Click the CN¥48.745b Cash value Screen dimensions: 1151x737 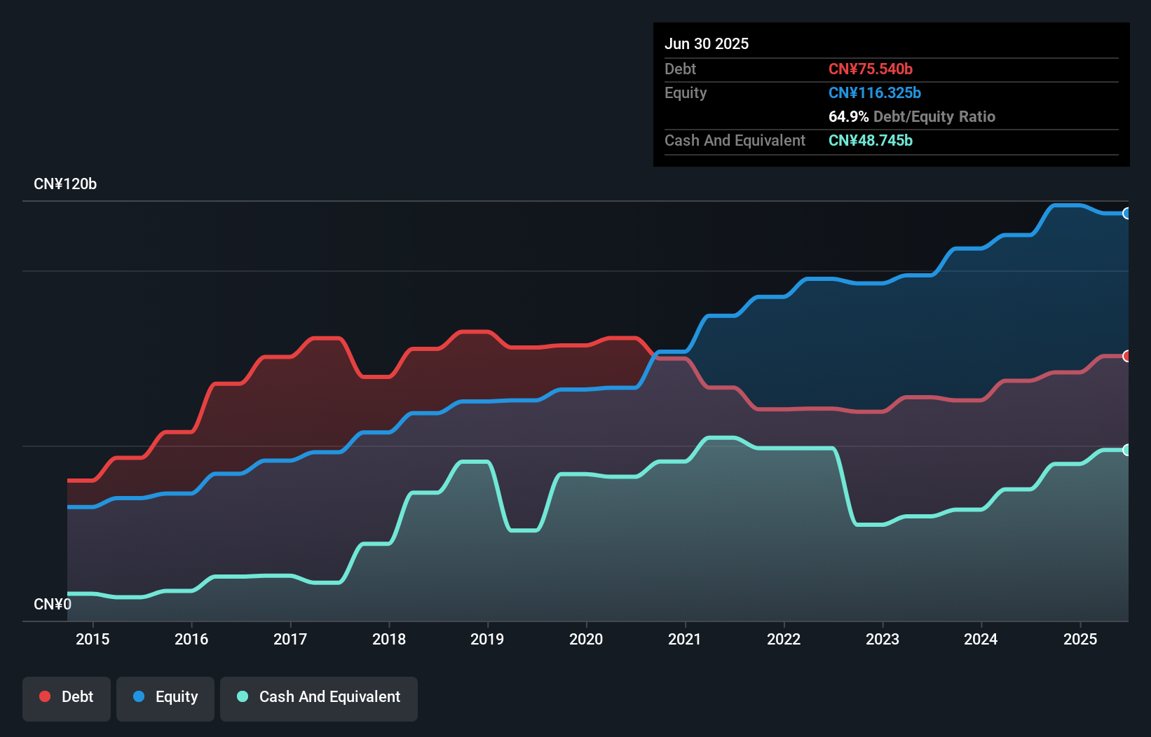[x=871, y=140]
